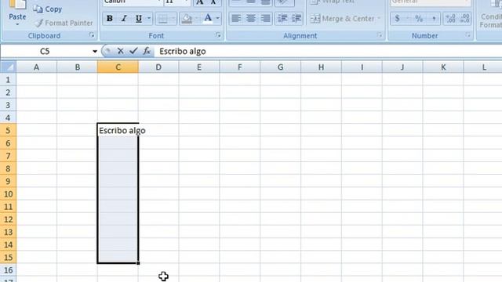The image size is (502, 282).
Task: Click Increase Decimal
Action: click(x=450, y=19)
